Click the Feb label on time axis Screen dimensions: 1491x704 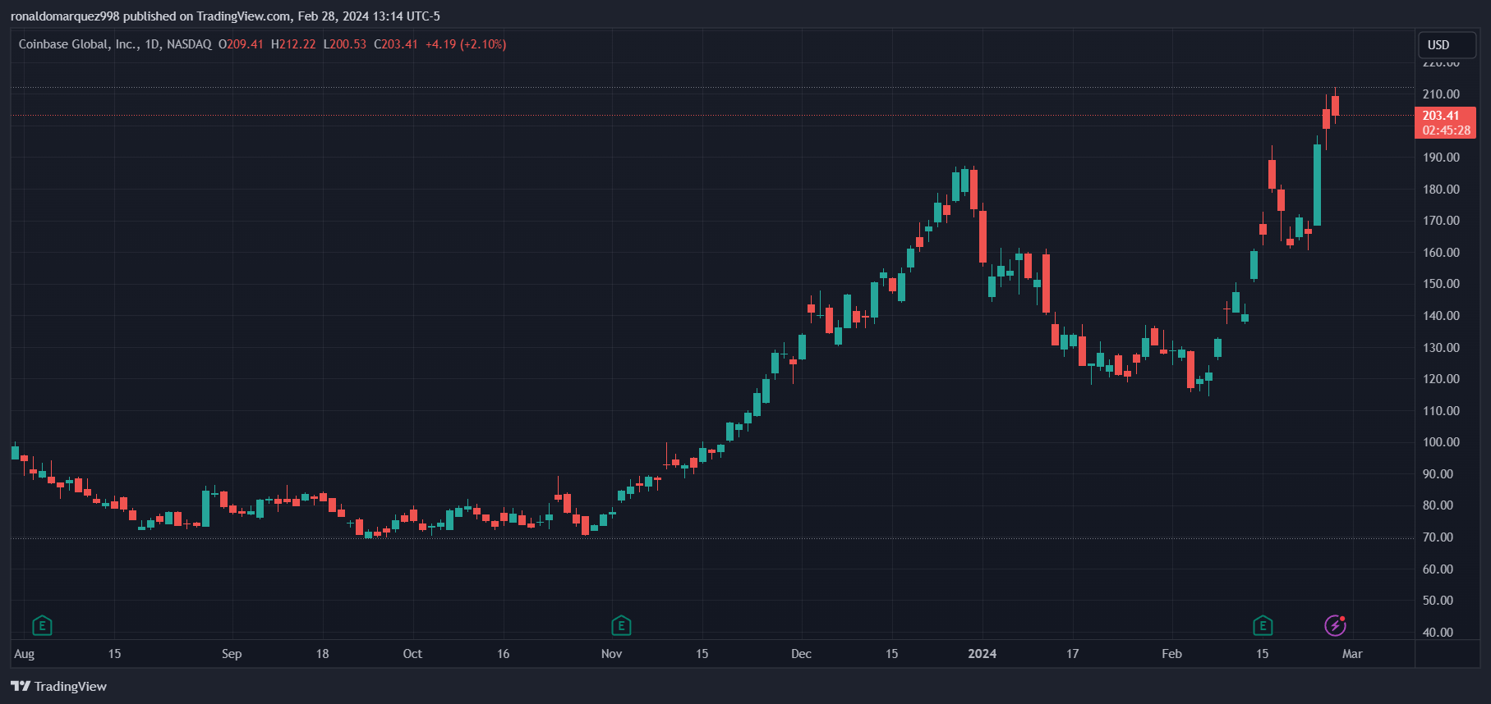pyautogui.click(x=1171, y=654)
